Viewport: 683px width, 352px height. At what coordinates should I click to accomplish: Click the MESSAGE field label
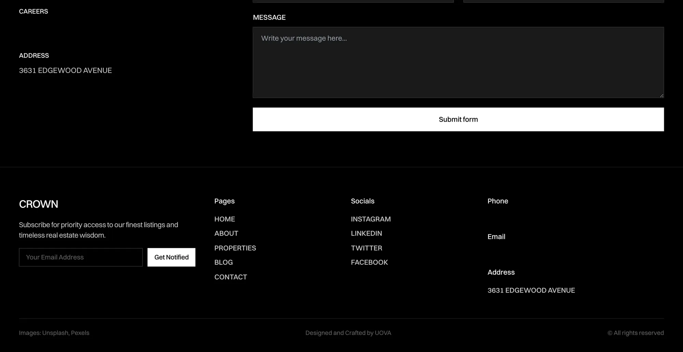(269, 17)
